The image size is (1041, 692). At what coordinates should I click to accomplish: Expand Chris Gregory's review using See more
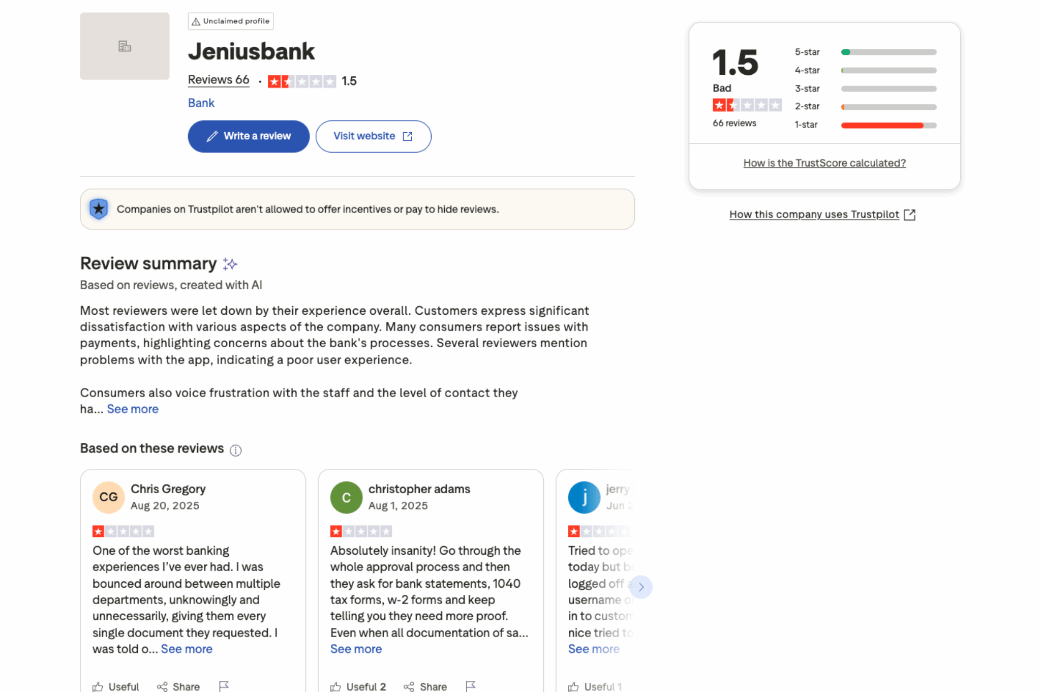[186, 649]
